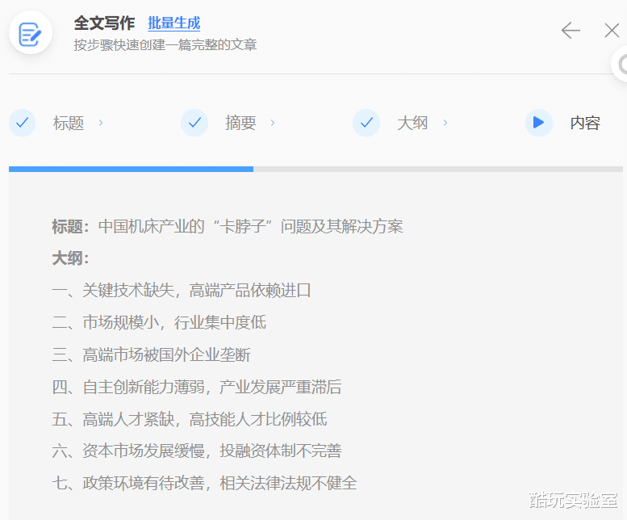Screen dimensions: 627x520
Task: Click the title line 中国机床产业的“卡脖子”问题及其解决方案
Action: [x=251, y=226]
